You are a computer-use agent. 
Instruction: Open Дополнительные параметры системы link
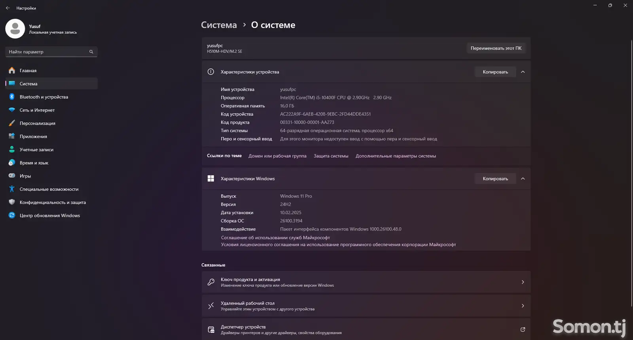[x=396, y=156]
